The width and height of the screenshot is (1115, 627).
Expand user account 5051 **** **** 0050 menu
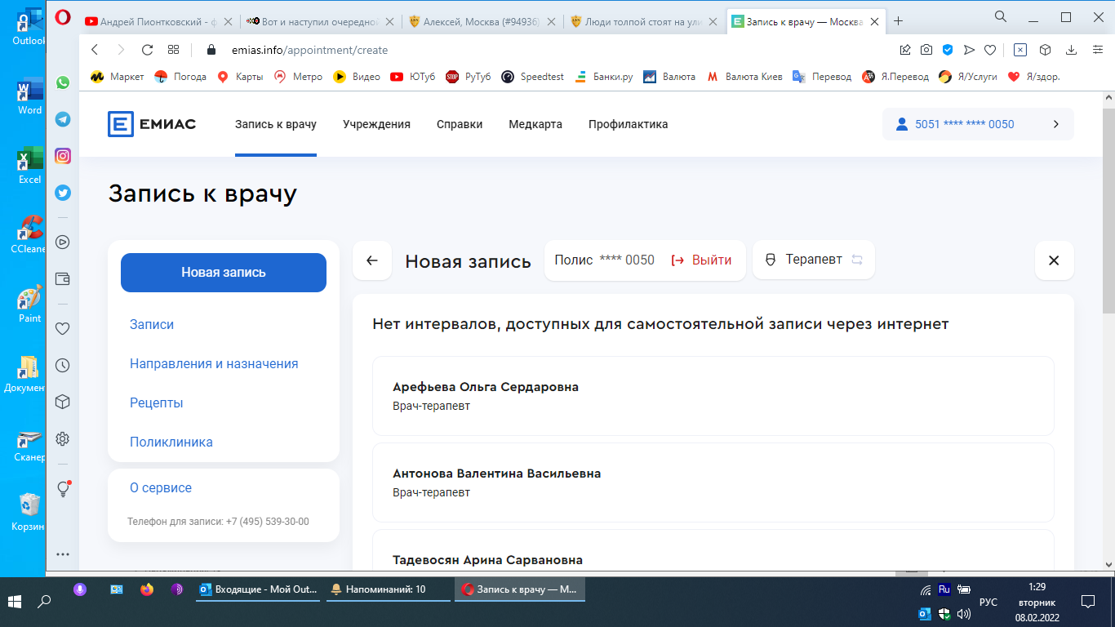point(978,124)
